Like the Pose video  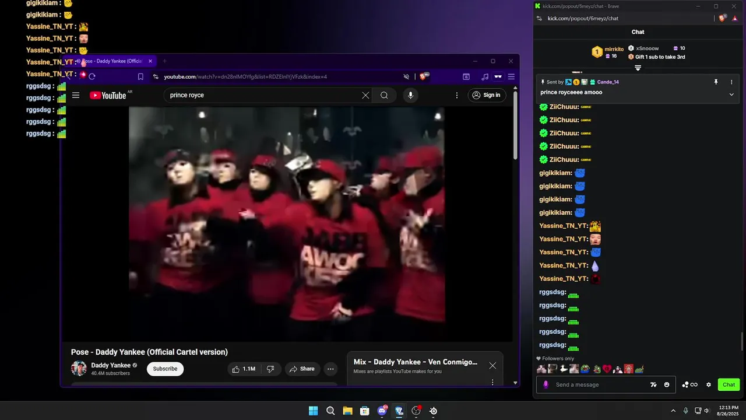click(244, 369)
